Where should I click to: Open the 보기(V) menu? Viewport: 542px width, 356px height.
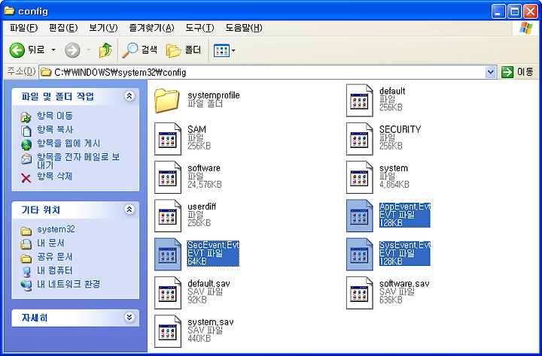coord(103,28)
